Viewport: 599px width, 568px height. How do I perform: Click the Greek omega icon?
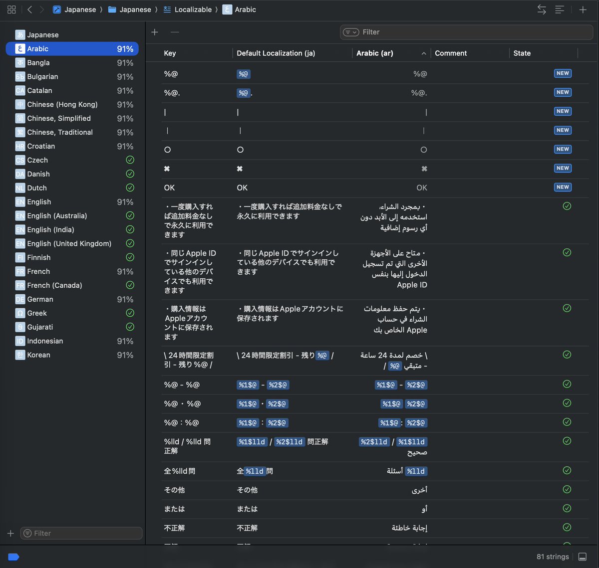20,313
